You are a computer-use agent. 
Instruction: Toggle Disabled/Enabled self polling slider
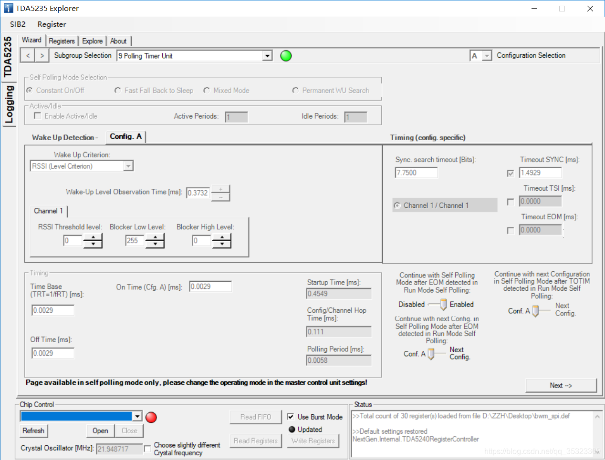443,305
